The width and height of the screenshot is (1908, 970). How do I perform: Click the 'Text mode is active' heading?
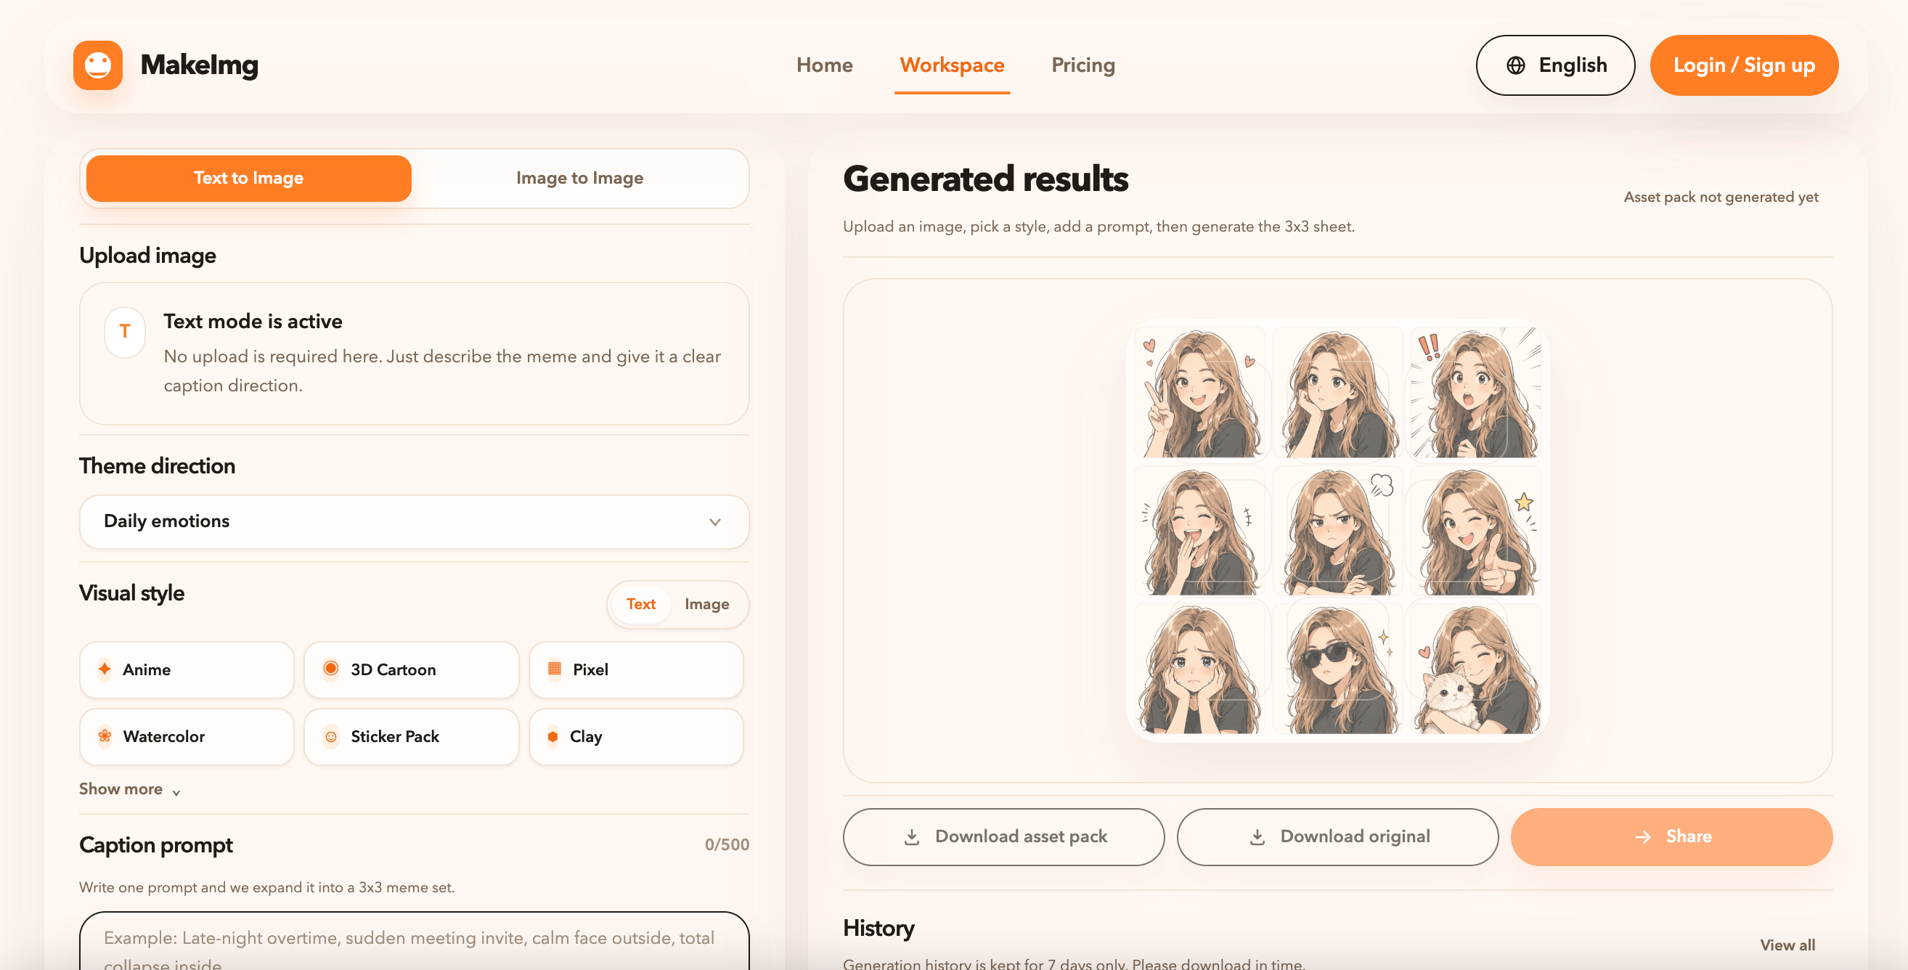click(253, 322)
